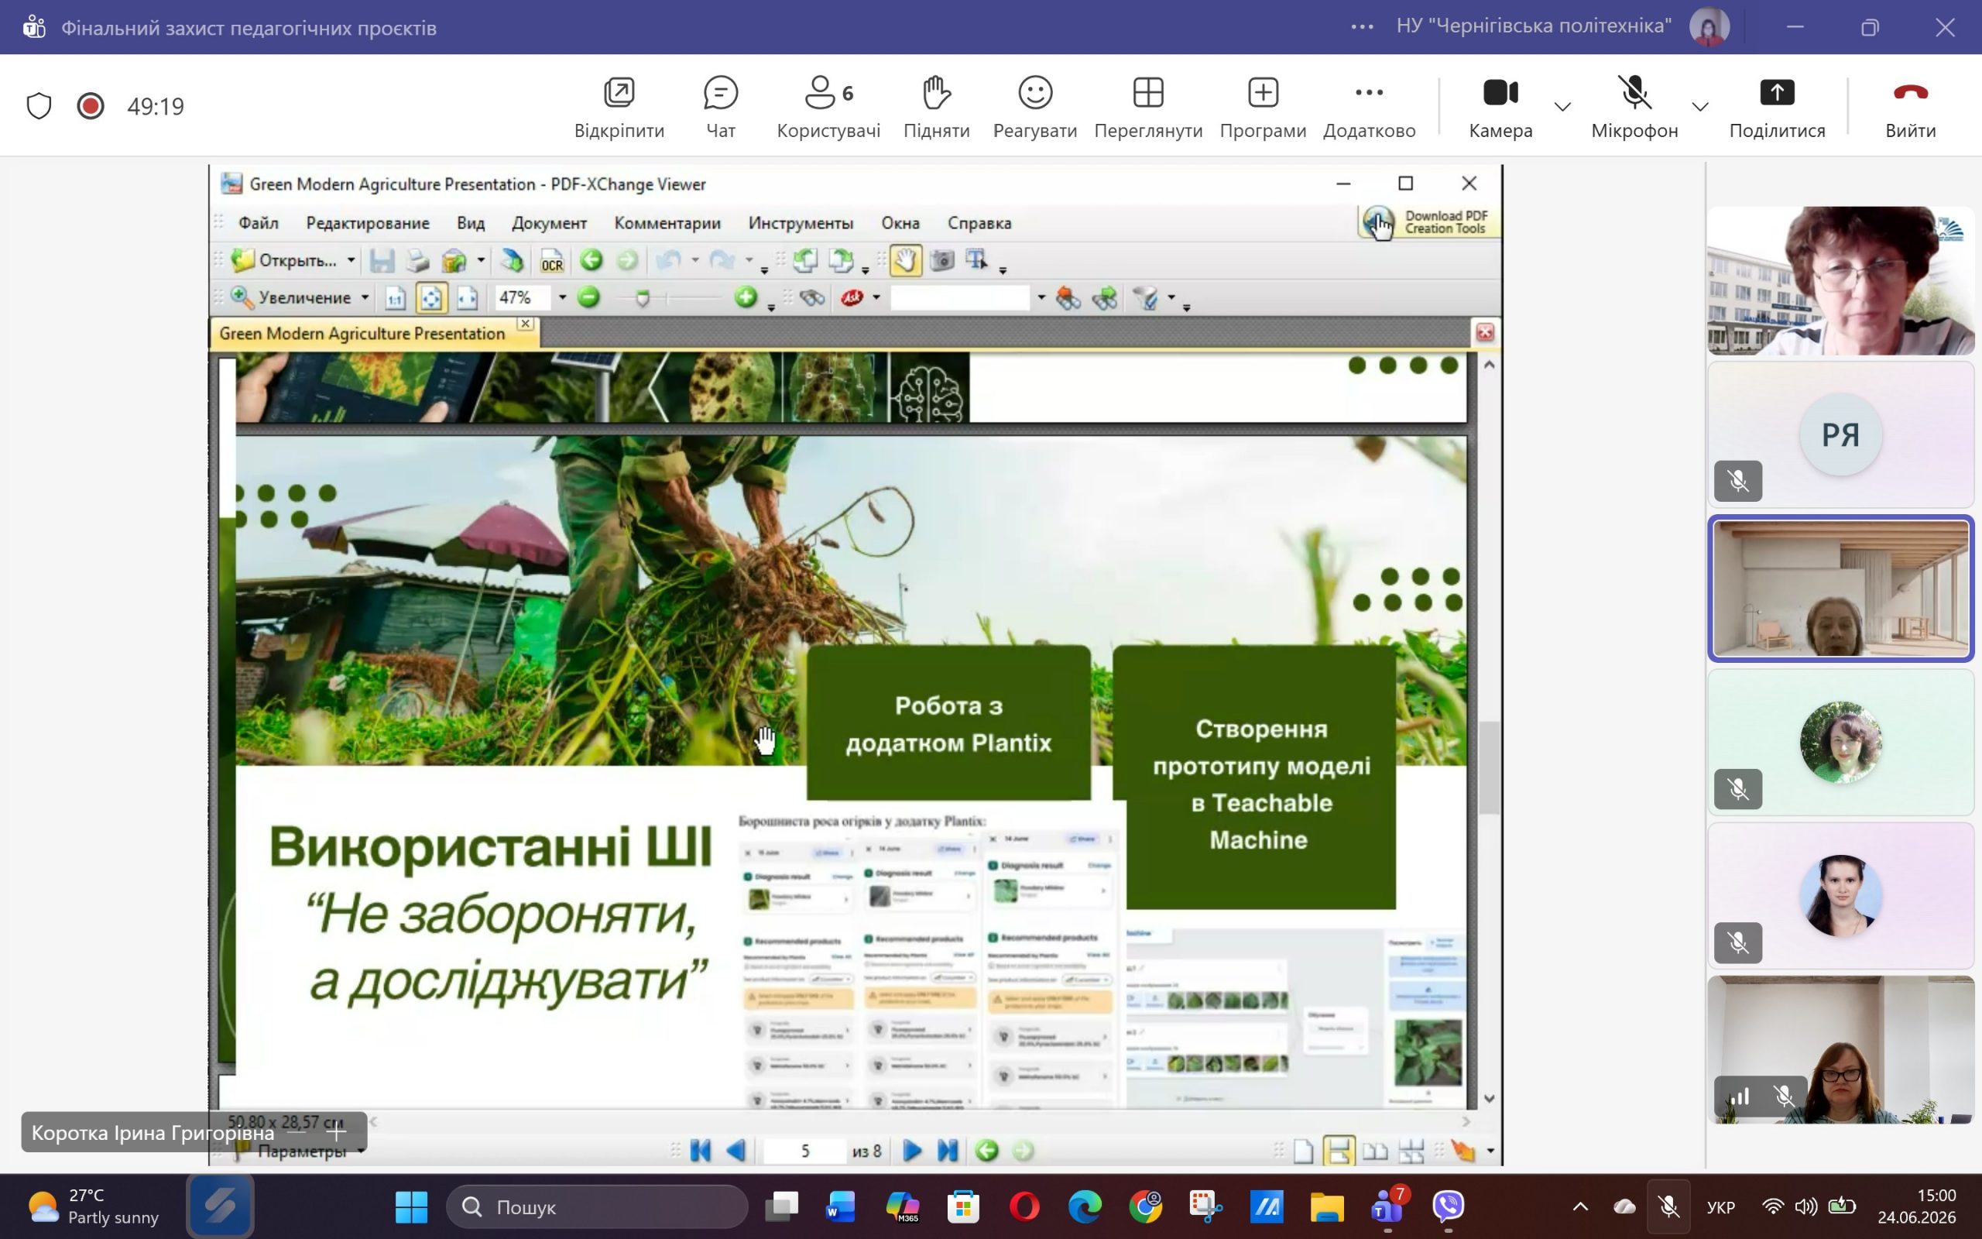Image resolution: width=1982 pixels, height=1239 pixels.
Task: Expand camera device options arrow
Action: (x=1562, y=107)
